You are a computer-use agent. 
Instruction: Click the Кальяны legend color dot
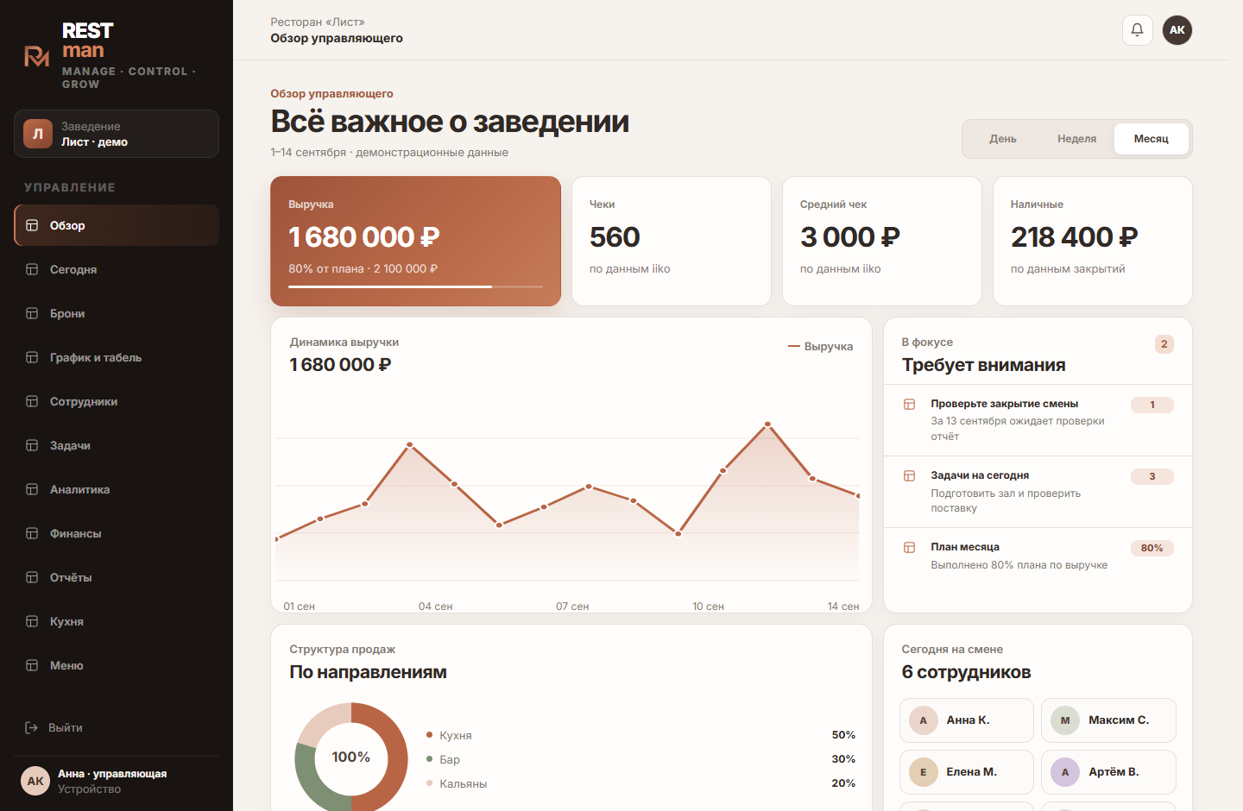429,783
